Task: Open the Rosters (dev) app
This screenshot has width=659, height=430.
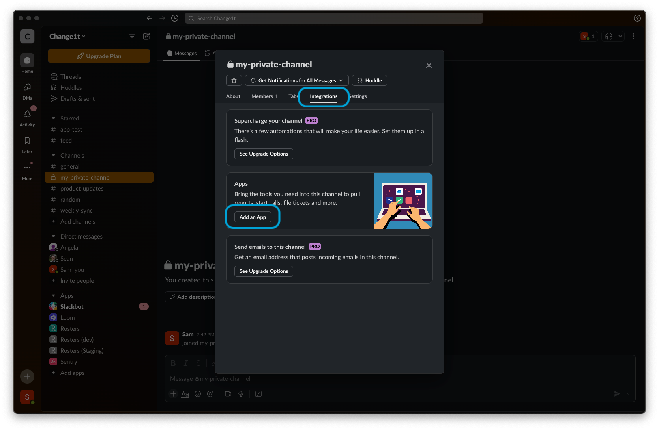Action: coord(99,339)
